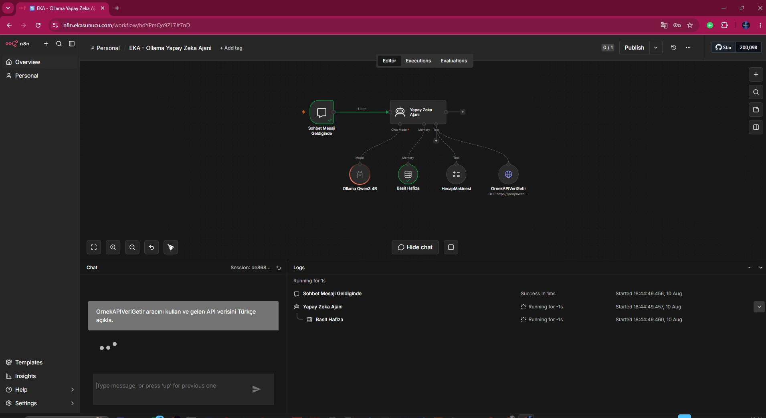Open Personal in sidebar

pos(39,76)
